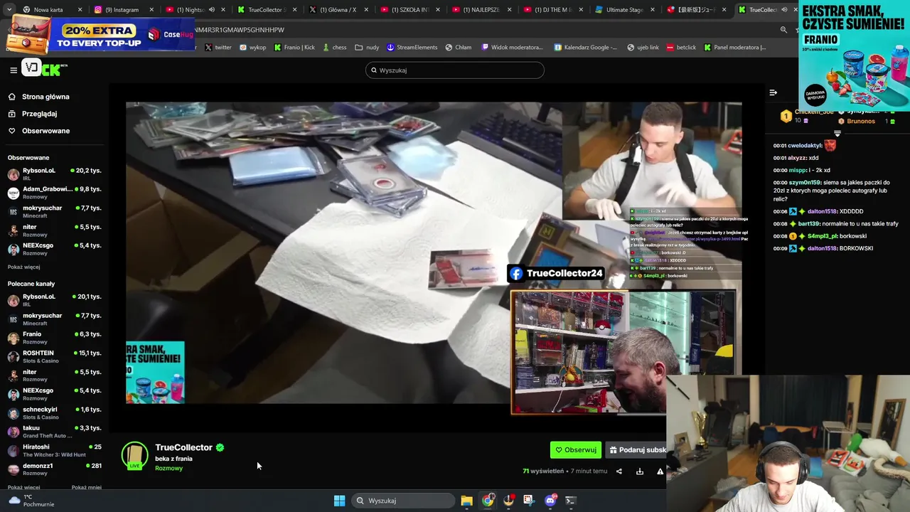This screenshot has height=512, width=910.
Task: Open the ujeb link bookmark
Action: coord(643,48)
